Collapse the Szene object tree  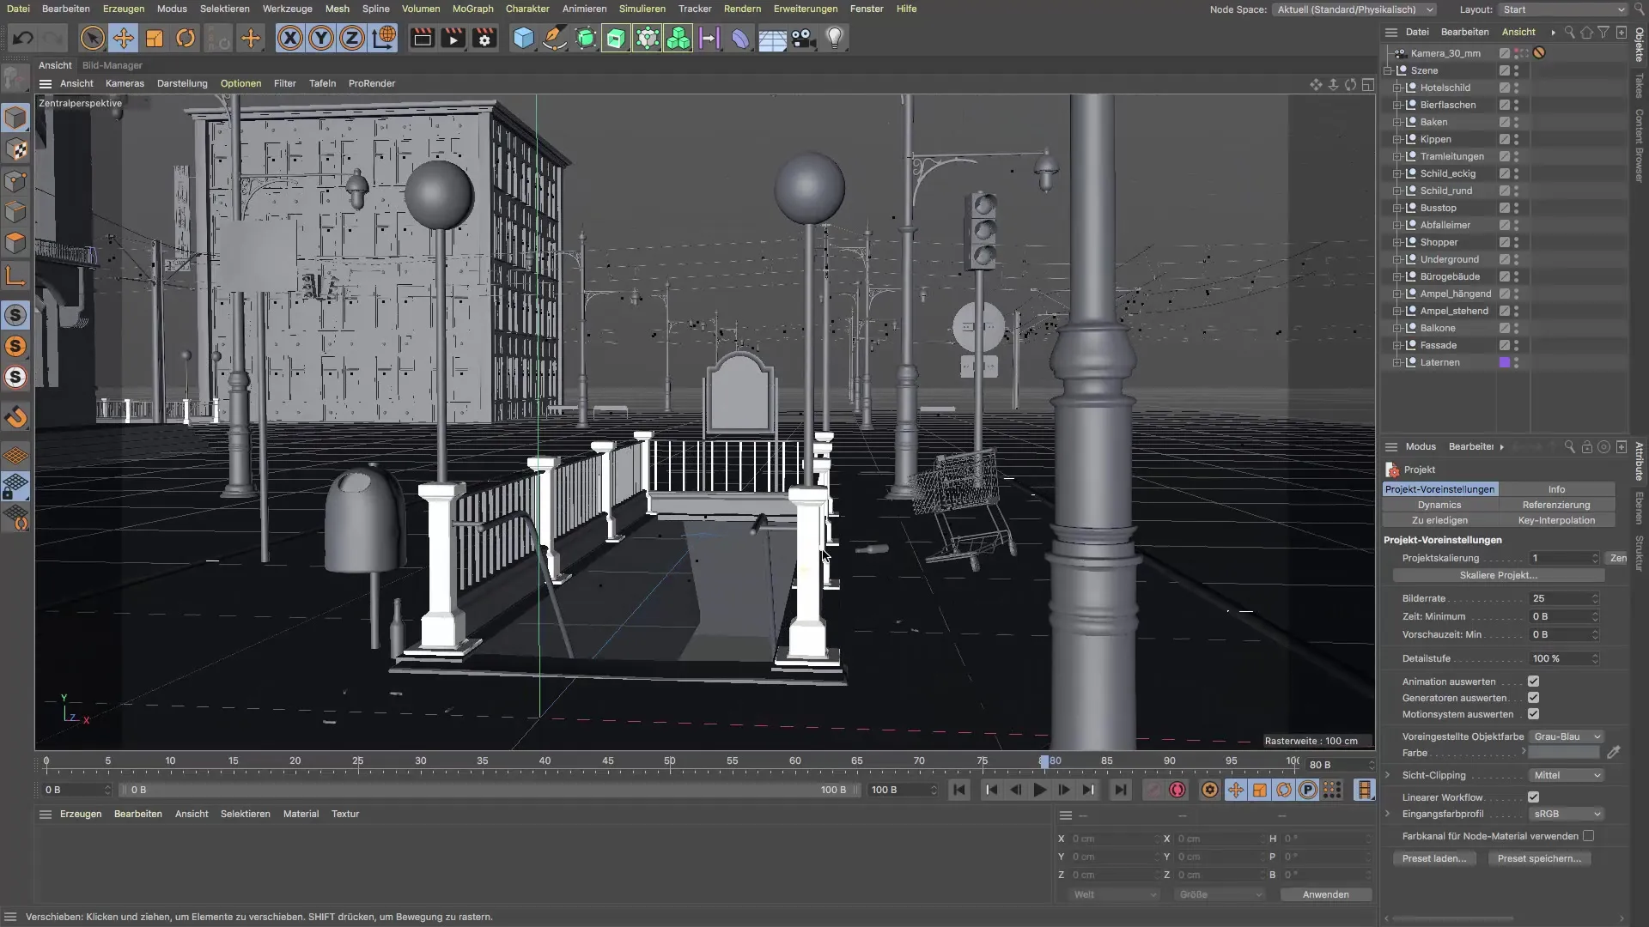click(x=1388, y=70)
